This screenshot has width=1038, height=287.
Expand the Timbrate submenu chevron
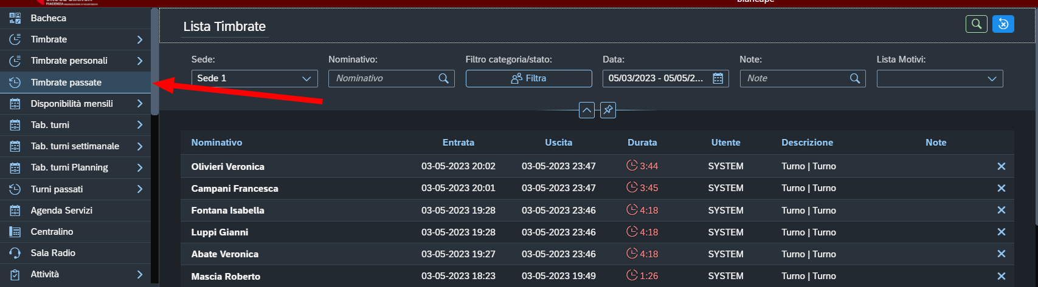140,39
